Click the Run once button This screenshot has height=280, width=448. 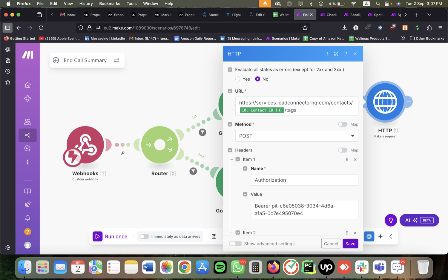[110, 236]
